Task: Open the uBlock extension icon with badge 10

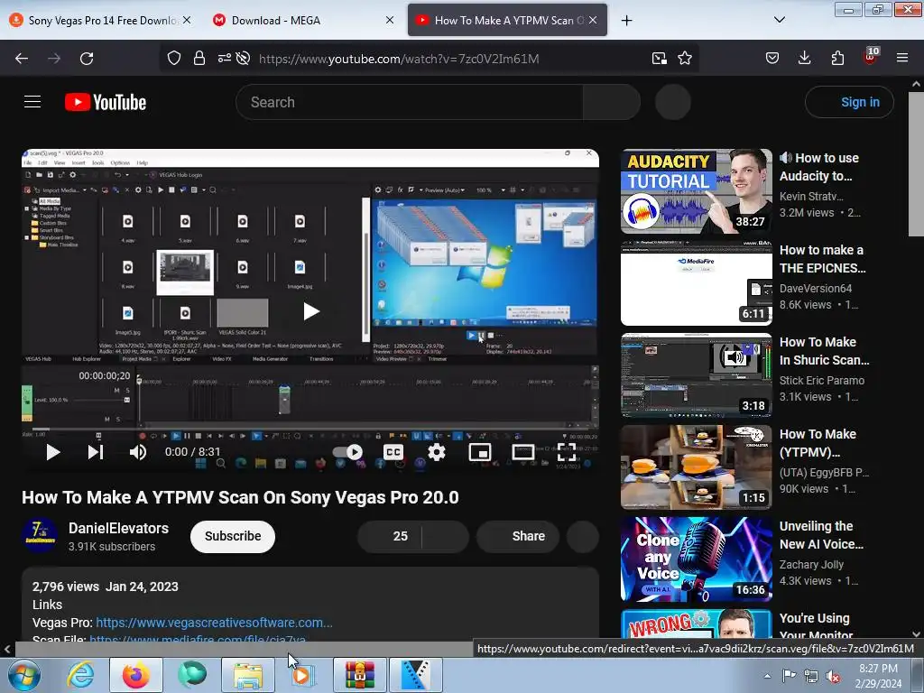Action: tap(871, 57)
